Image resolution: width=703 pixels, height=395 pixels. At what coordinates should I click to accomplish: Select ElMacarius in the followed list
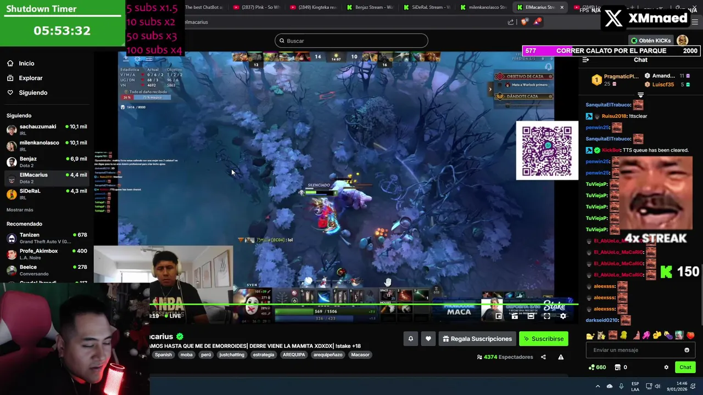(47, 178)
